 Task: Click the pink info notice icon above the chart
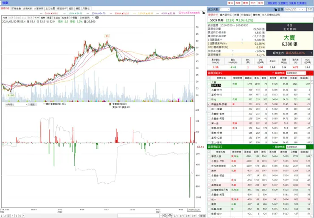180,13
